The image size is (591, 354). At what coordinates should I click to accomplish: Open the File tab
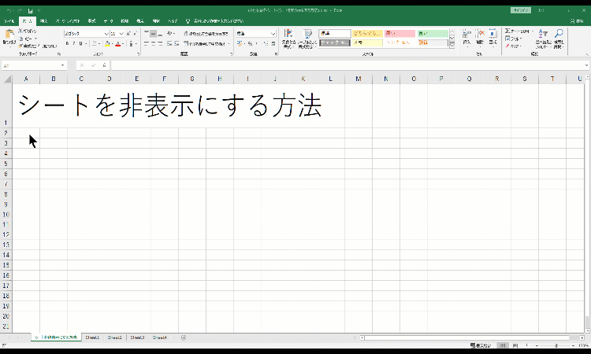9,21
